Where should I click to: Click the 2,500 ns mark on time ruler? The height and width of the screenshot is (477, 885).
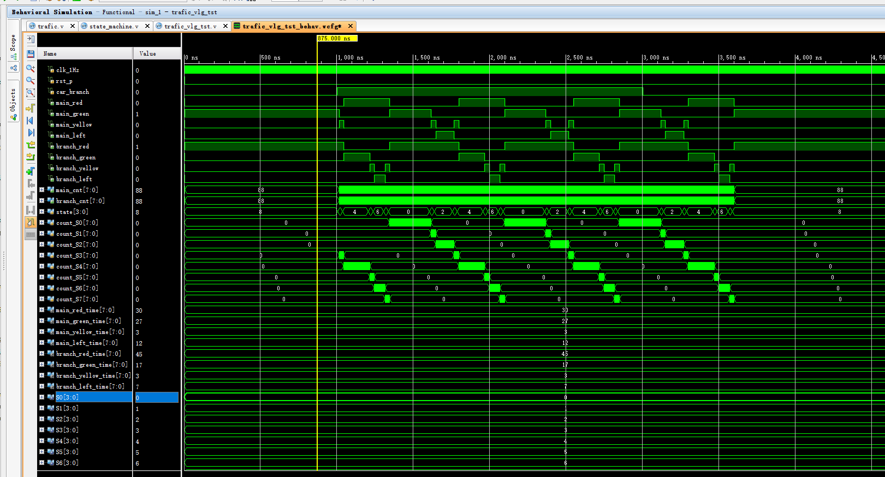580,57
